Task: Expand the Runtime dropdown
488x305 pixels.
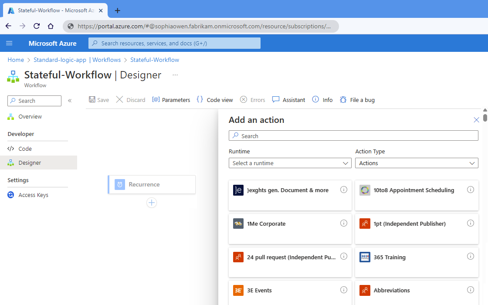Action: pos(290,163)
